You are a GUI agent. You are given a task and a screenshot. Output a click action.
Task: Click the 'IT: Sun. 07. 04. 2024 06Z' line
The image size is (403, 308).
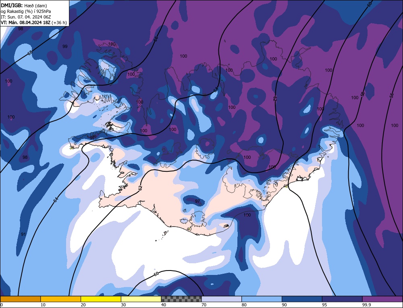pyautogui.click(x=26, y=17)
